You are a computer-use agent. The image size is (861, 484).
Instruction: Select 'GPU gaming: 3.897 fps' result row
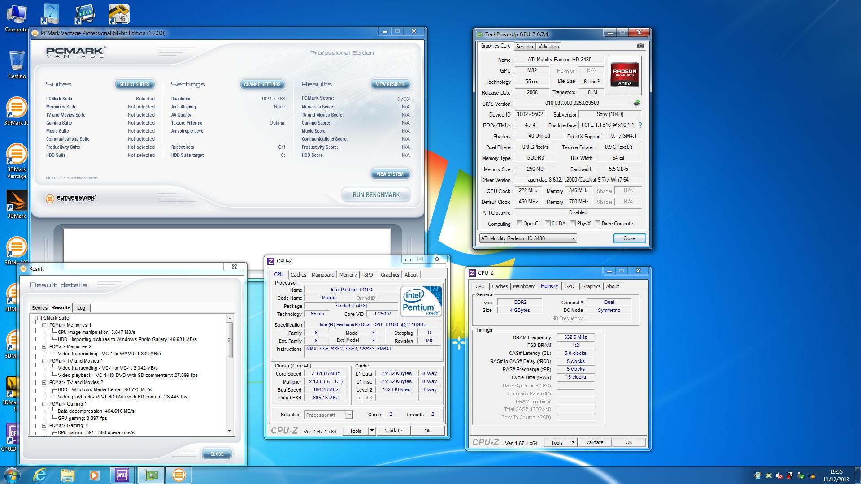coord(83,418)
